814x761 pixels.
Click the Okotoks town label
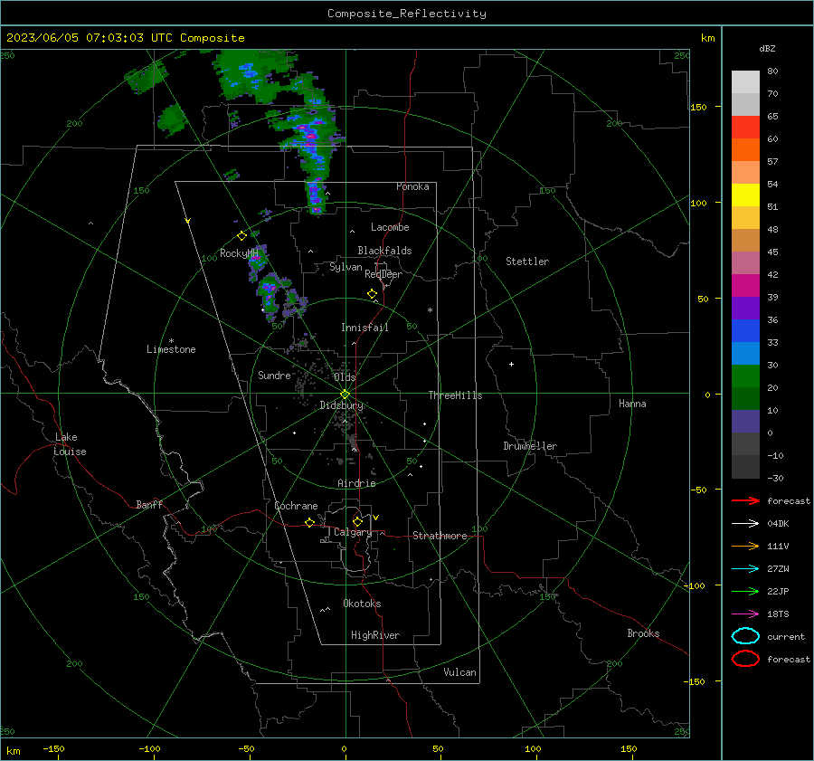coord(362,604)
